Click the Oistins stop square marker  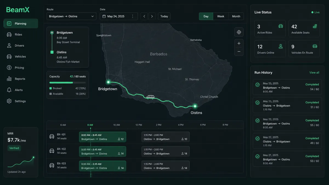click(x=52, y=52)
